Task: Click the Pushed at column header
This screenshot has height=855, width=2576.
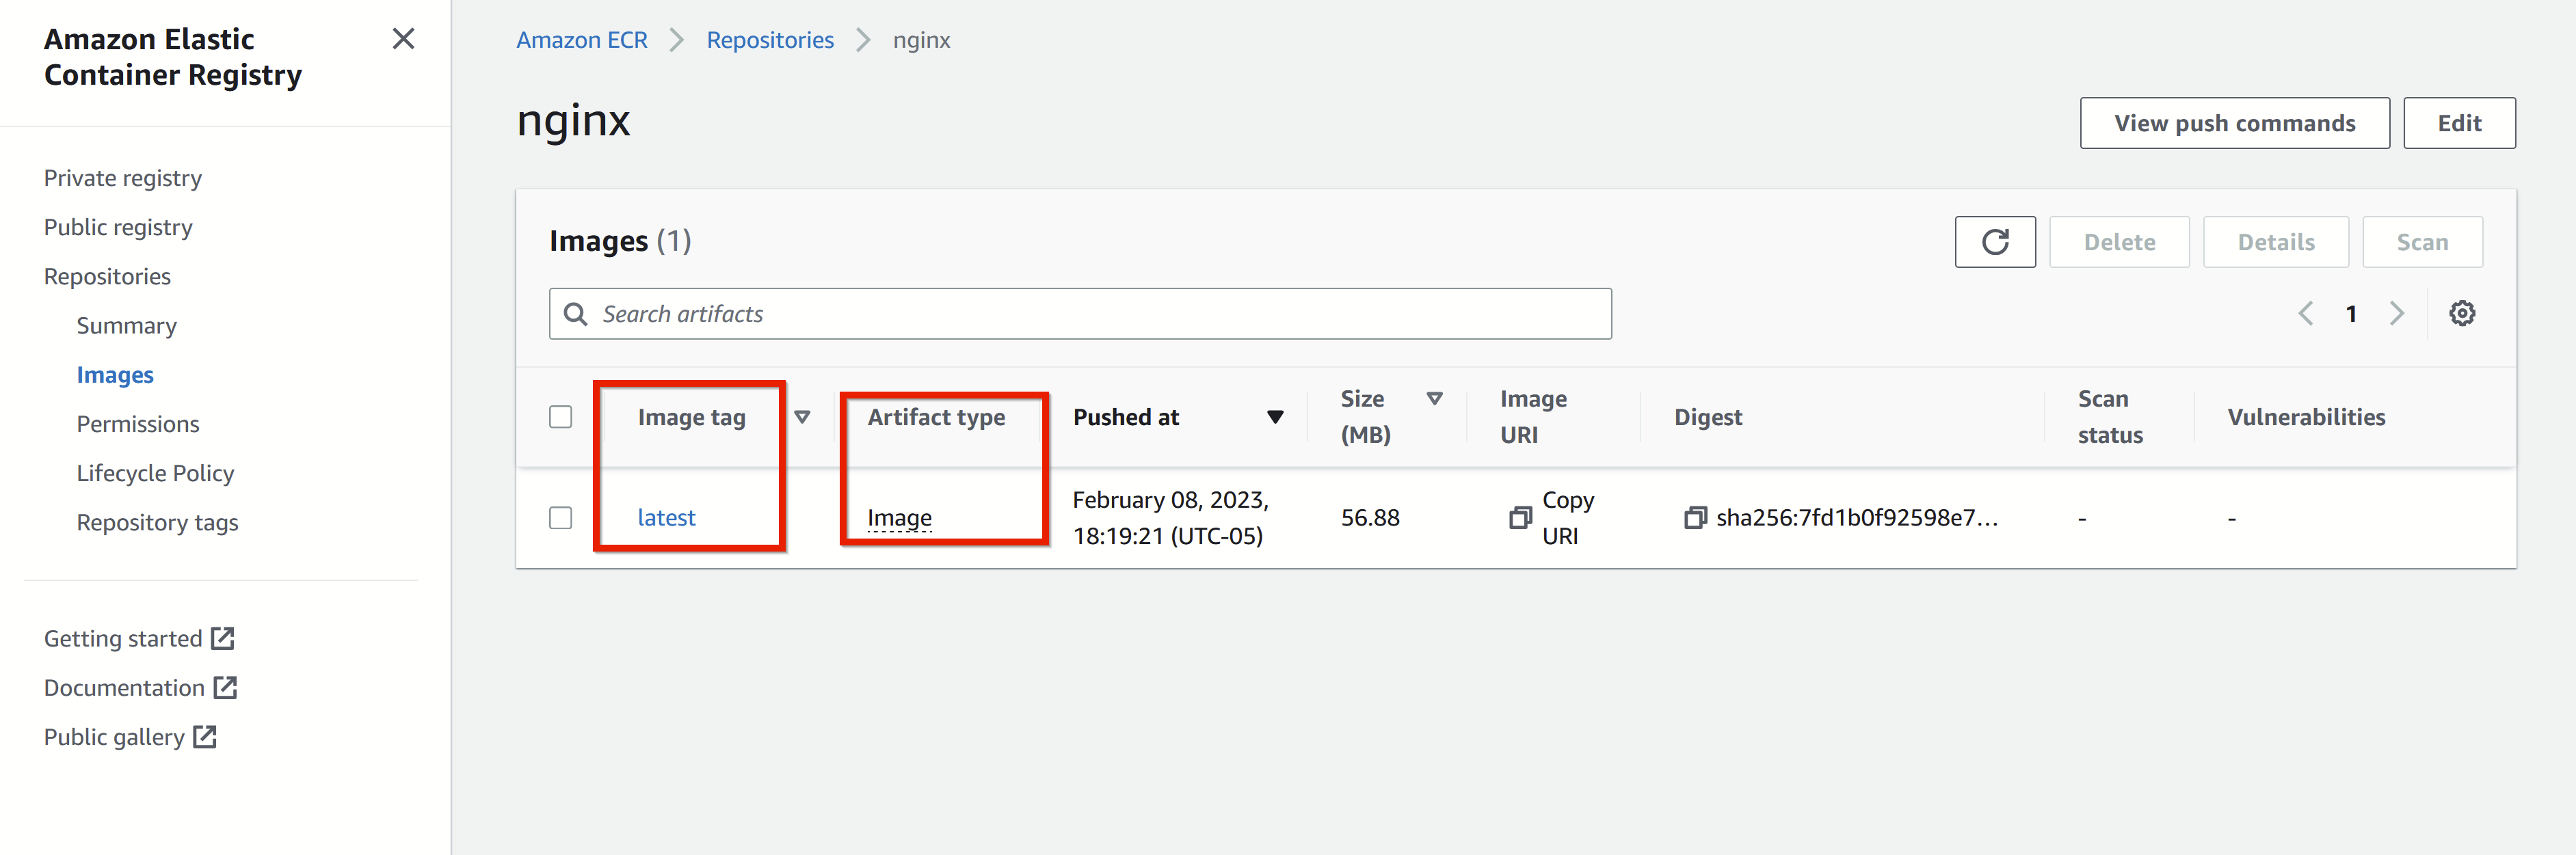Action: click(x=1126, y=417)
